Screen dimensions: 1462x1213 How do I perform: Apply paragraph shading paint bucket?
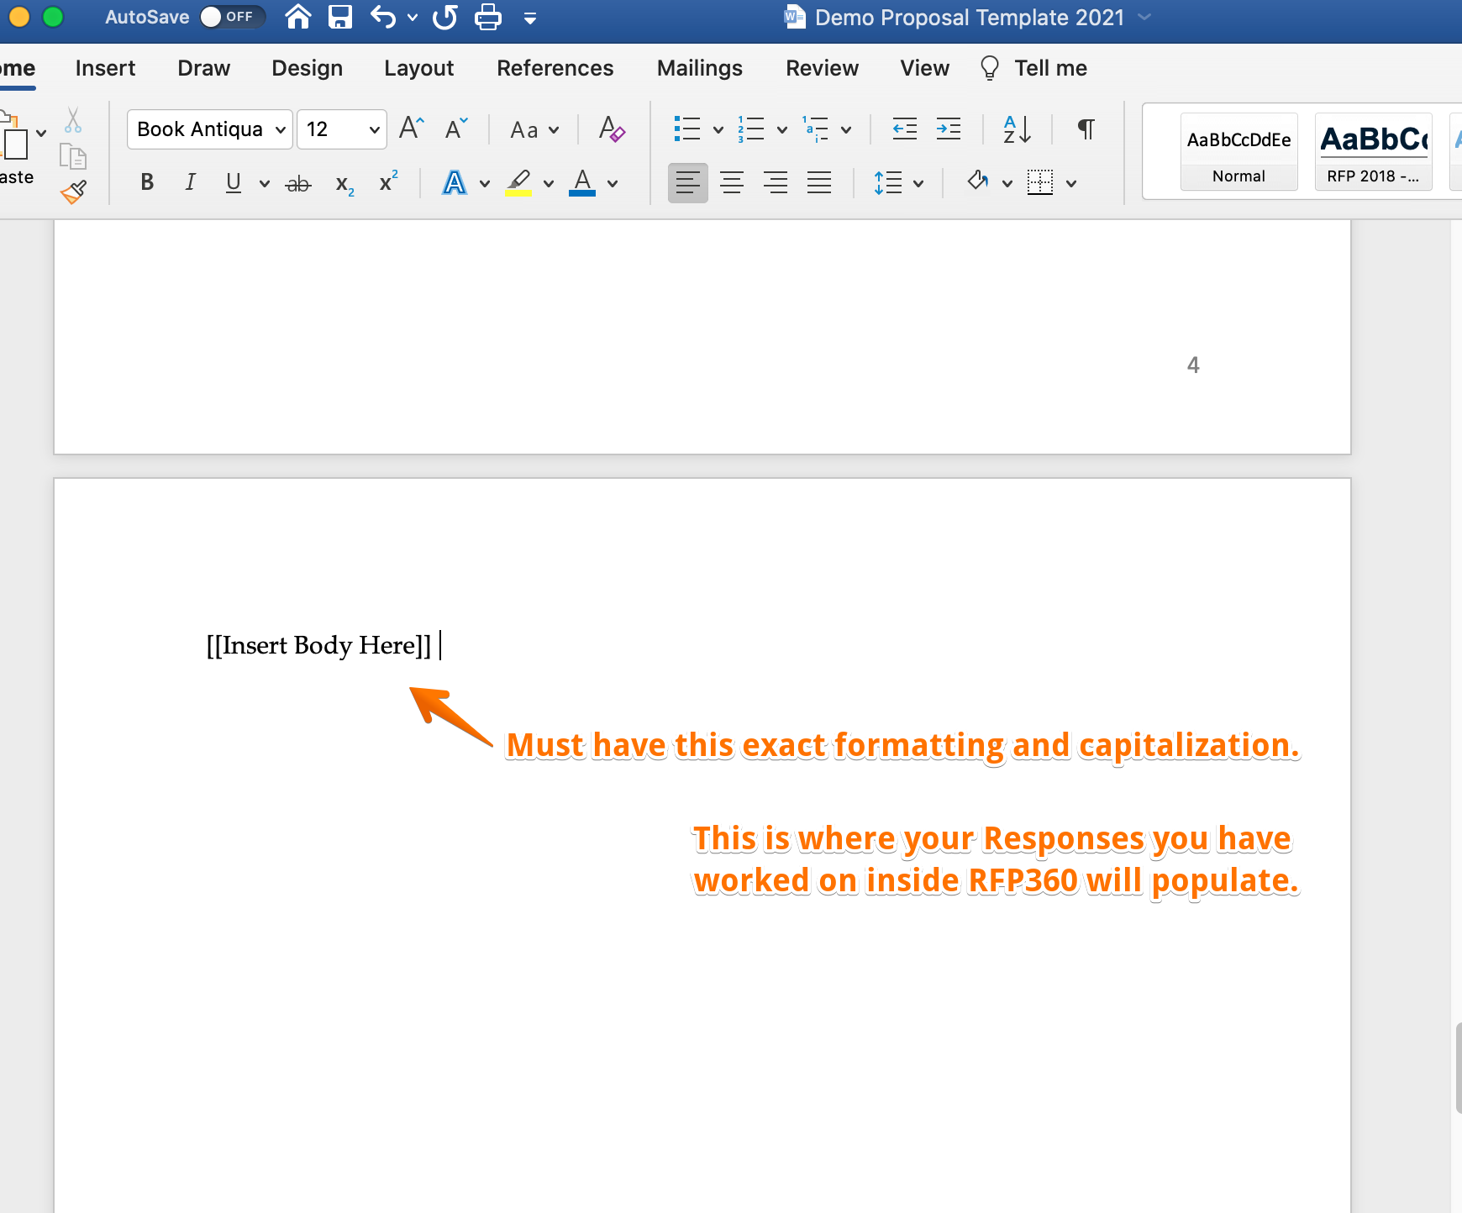(x=977, y=181)
